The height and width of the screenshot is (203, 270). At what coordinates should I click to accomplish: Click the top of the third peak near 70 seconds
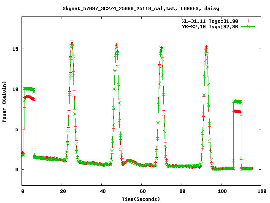click(161, 47)
